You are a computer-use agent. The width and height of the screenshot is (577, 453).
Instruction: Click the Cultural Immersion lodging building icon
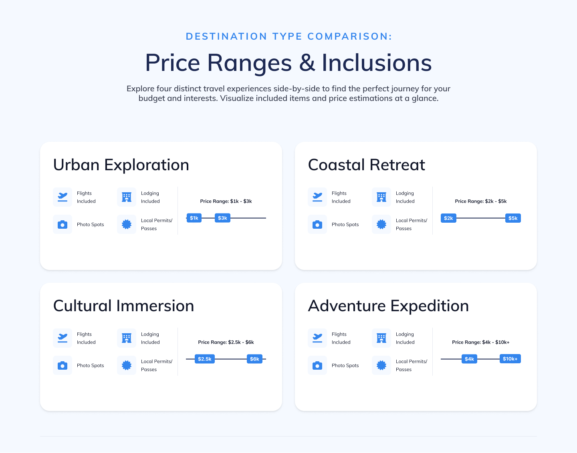[x=127, y=338]
